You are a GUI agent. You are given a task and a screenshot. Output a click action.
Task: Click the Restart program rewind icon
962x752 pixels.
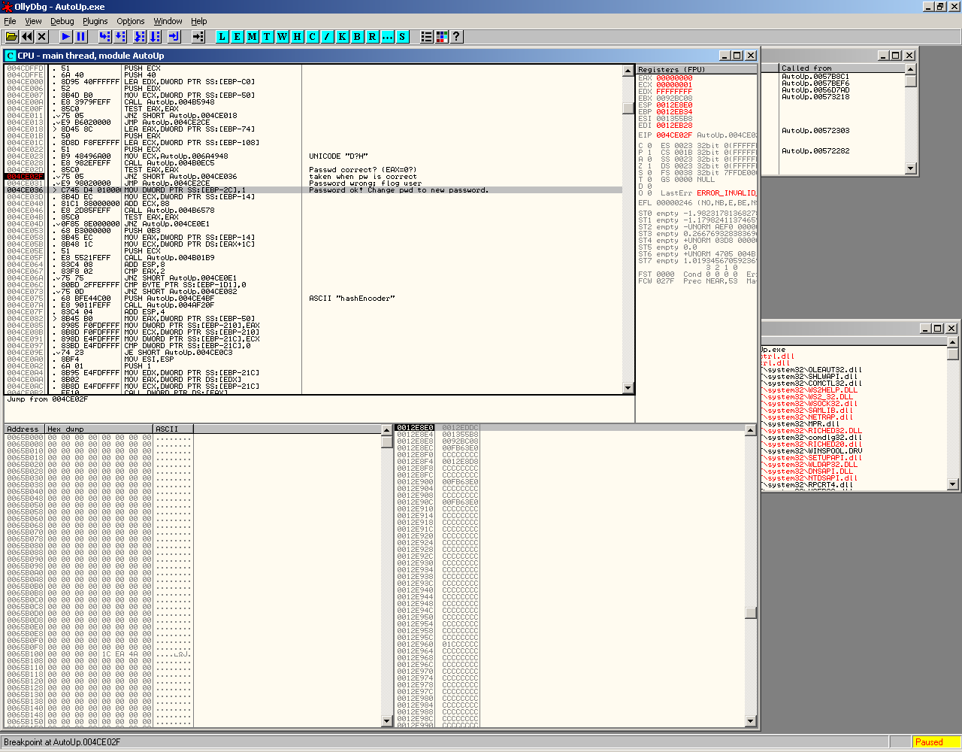27,37
